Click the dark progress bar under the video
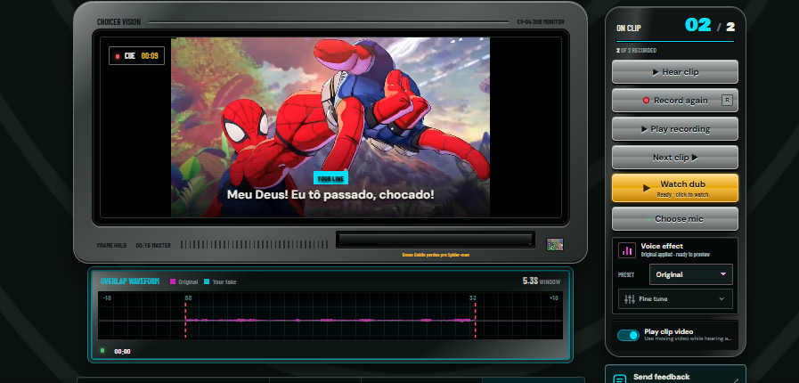 [x=436, y=240]
